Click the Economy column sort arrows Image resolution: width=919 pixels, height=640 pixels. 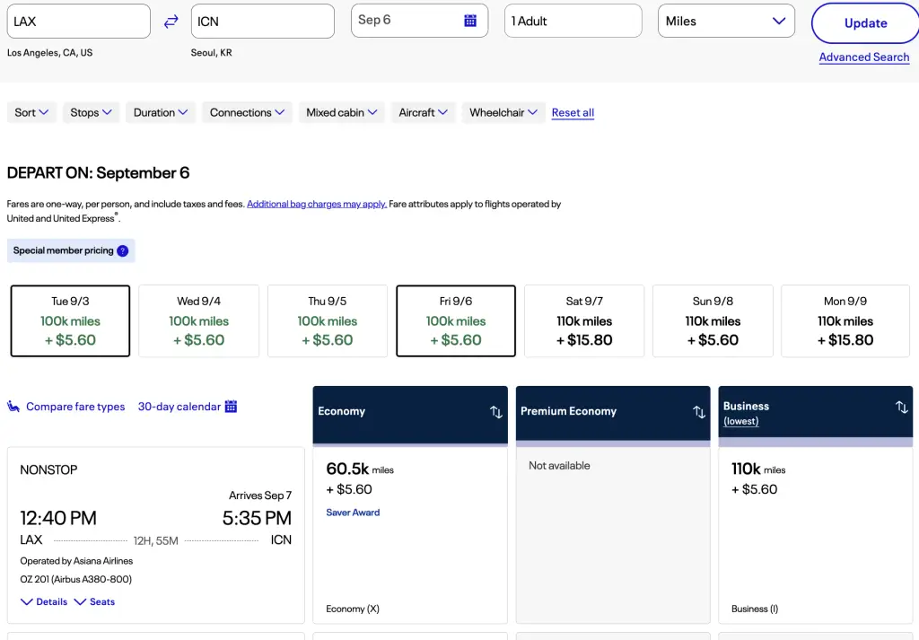click(495, 412)
